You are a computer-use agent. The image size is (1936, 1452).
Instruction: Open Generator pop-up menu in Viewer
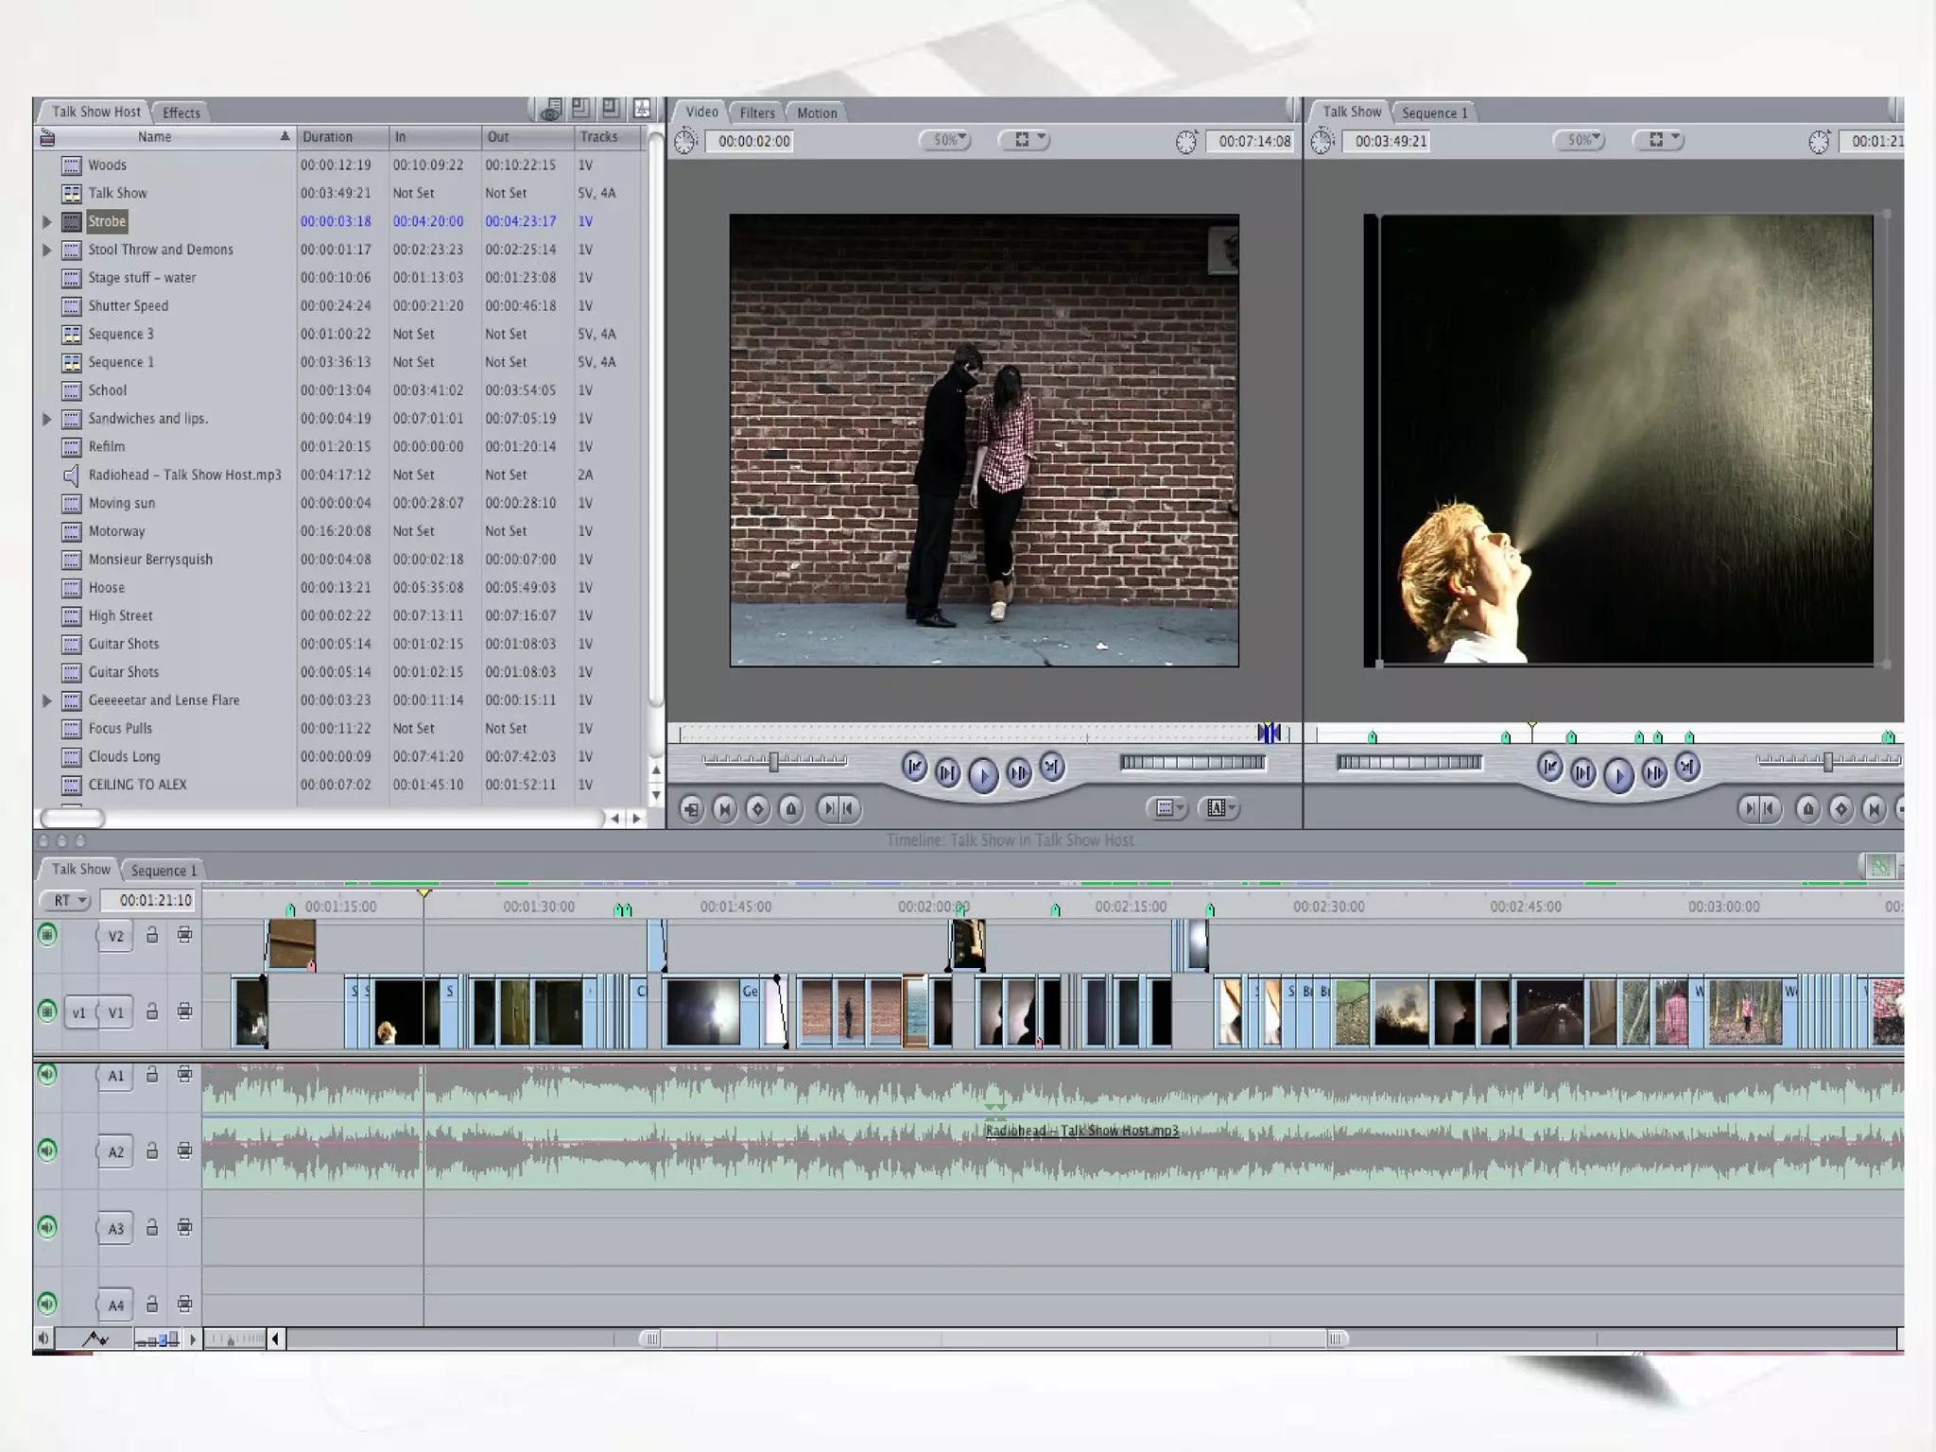(x=1219, y=808)
